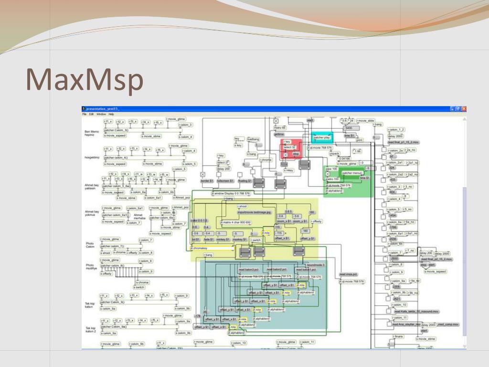This screenshot has width=489, height=367.
Task: Toggle the box above floating $1
Action: point(240,175)
